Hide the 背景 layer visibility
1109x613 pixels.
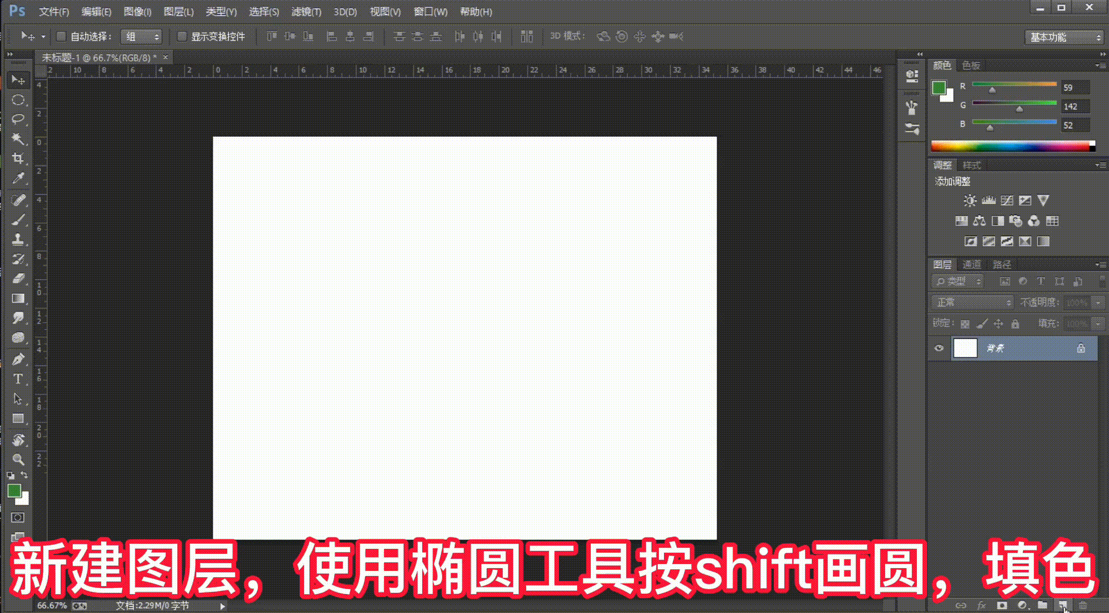(939, 348)
